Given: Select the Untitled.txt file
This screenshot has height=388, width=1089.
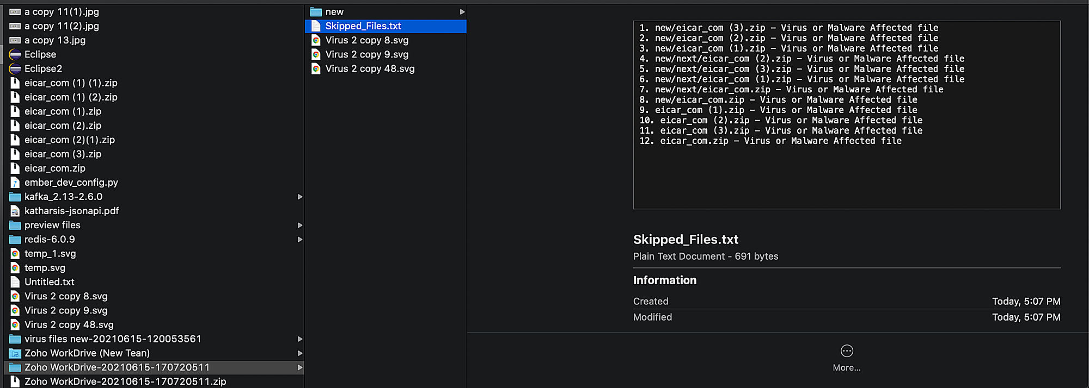Looking at the screenshot, I should (x=50, y=282).
